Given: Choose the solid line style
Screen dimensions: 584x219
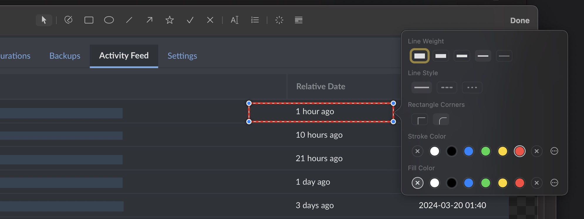Looking at the screenshot, I should (422, 87).
